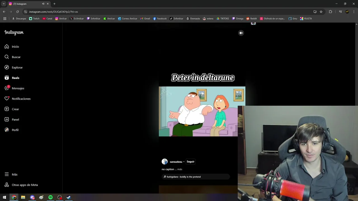Viewport: 358px width, 201px height.
Task: Open the Amilcar Kick bookmark
Action: coord(109,19)
